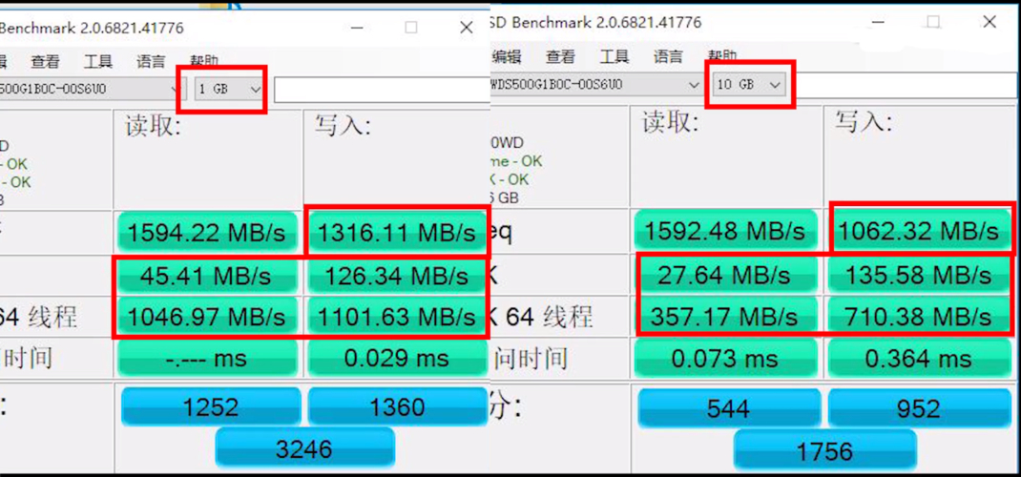
Task: Select the 1046.97 MB/s read result
Action: click(x=207, y=317)
